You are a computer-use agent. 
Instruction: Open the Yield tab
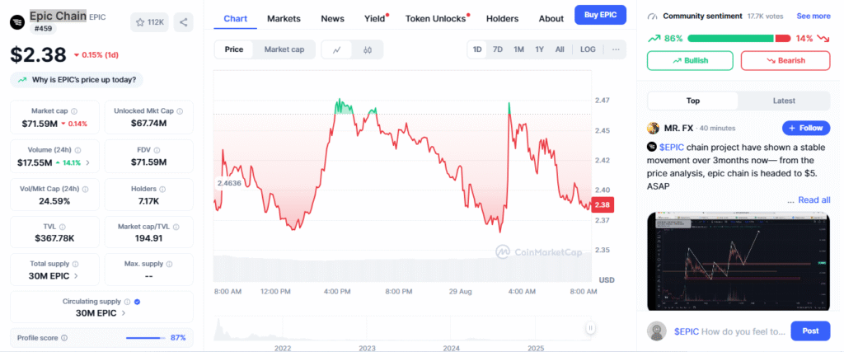pyautogui.click(x=375, y=18)
